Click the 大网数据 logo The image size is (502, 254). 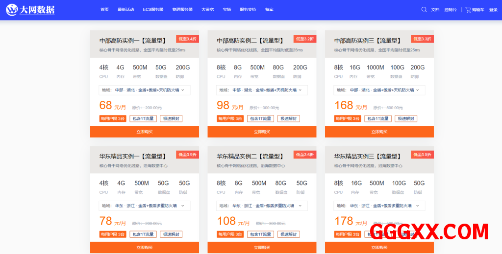click(x=30, y=9)
